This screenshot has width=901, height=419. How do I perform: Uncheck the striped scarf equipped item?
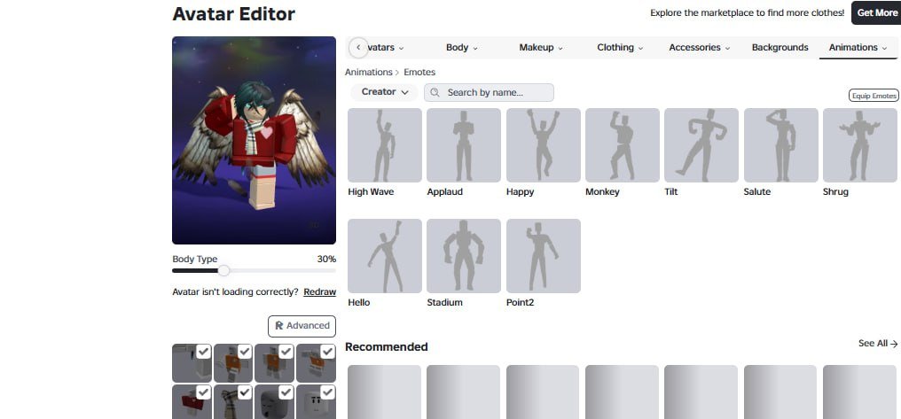(x=245, y=392)
